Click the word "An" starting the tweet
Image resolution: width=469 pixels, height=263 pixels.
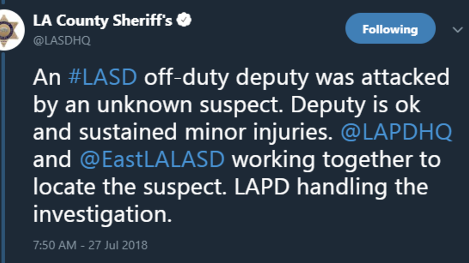pos(47,78)
